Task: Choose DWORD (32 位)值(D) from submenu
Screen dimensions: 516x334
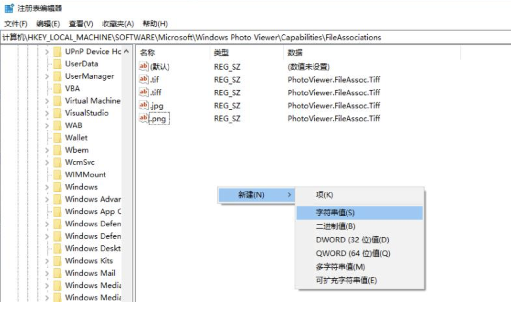Action: [360, 240]
